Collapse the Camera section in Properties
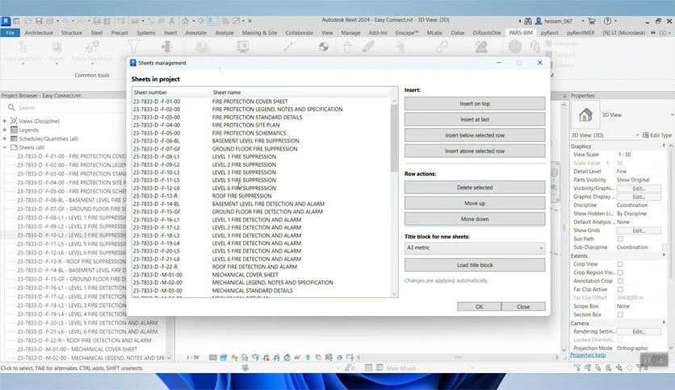Image resolution: width=675 pixels, height=390 pixels. tap(664, 323)
